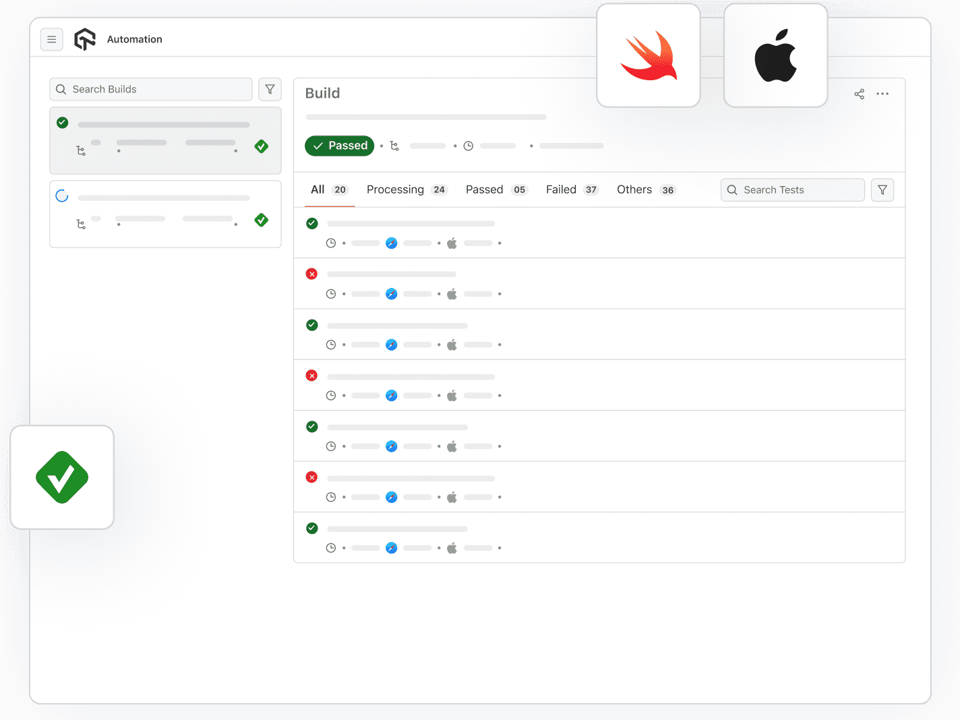Image resolution: width=960 pixels, height=720 pixels.
Task: Switch to the Failed tab
Action: tap(561, 189)
